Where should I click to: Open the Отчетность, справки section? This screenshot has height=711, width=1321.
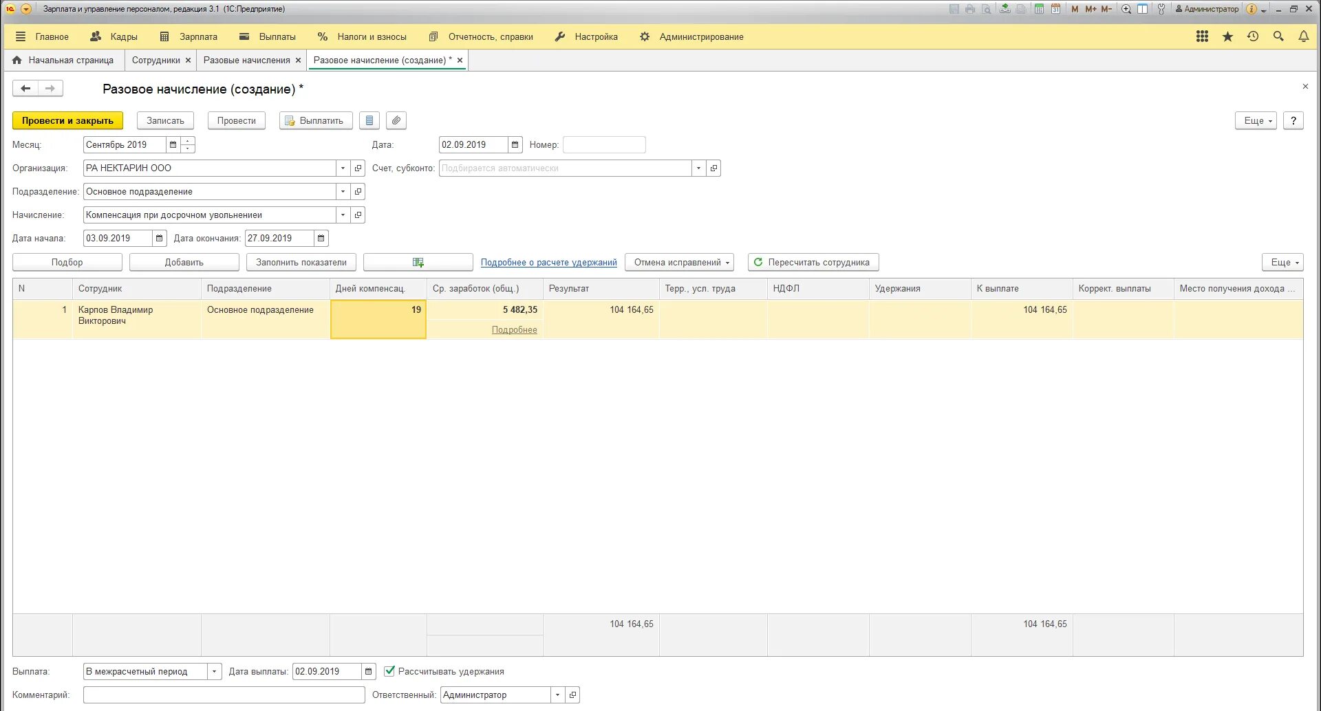tap(481, 36)
